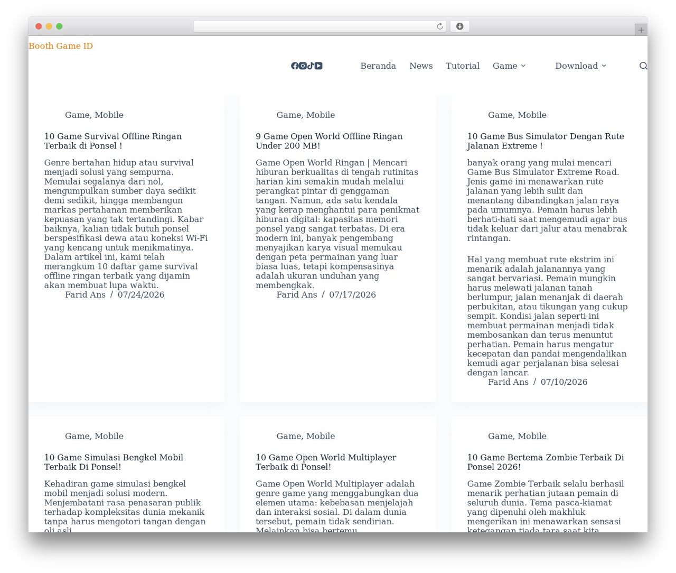Open article 10 Game Survival Offline Ringan
The width and height of the screenshot is (676, 573).
[x=113, y=141]
